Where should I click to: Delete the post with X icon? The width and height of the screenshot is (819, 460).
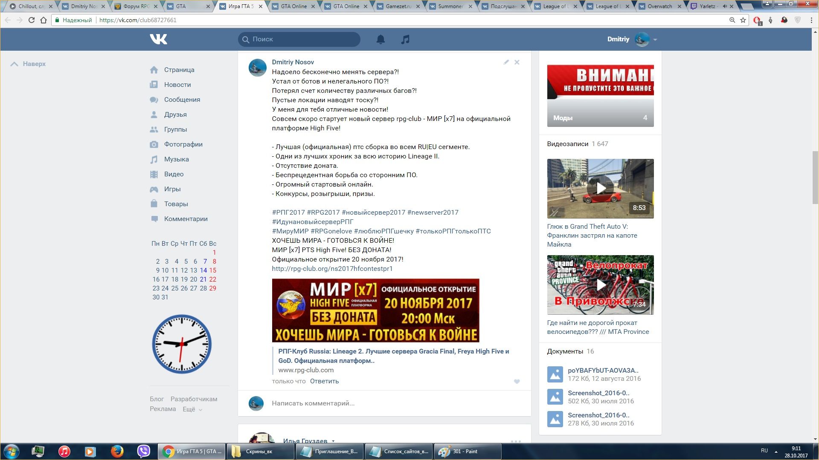coord(517,62)
